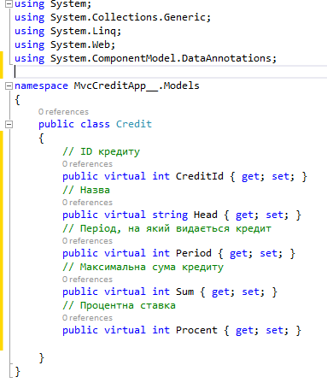327x383 pixels.
Task: Click the '// Назва' comment
Action: [86, 190]
